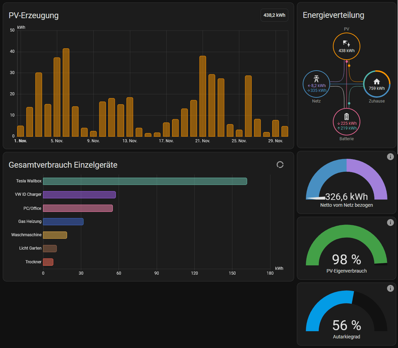Select the VW ID Charger bar
Screen dimensions: 398x348
[80, 195]
